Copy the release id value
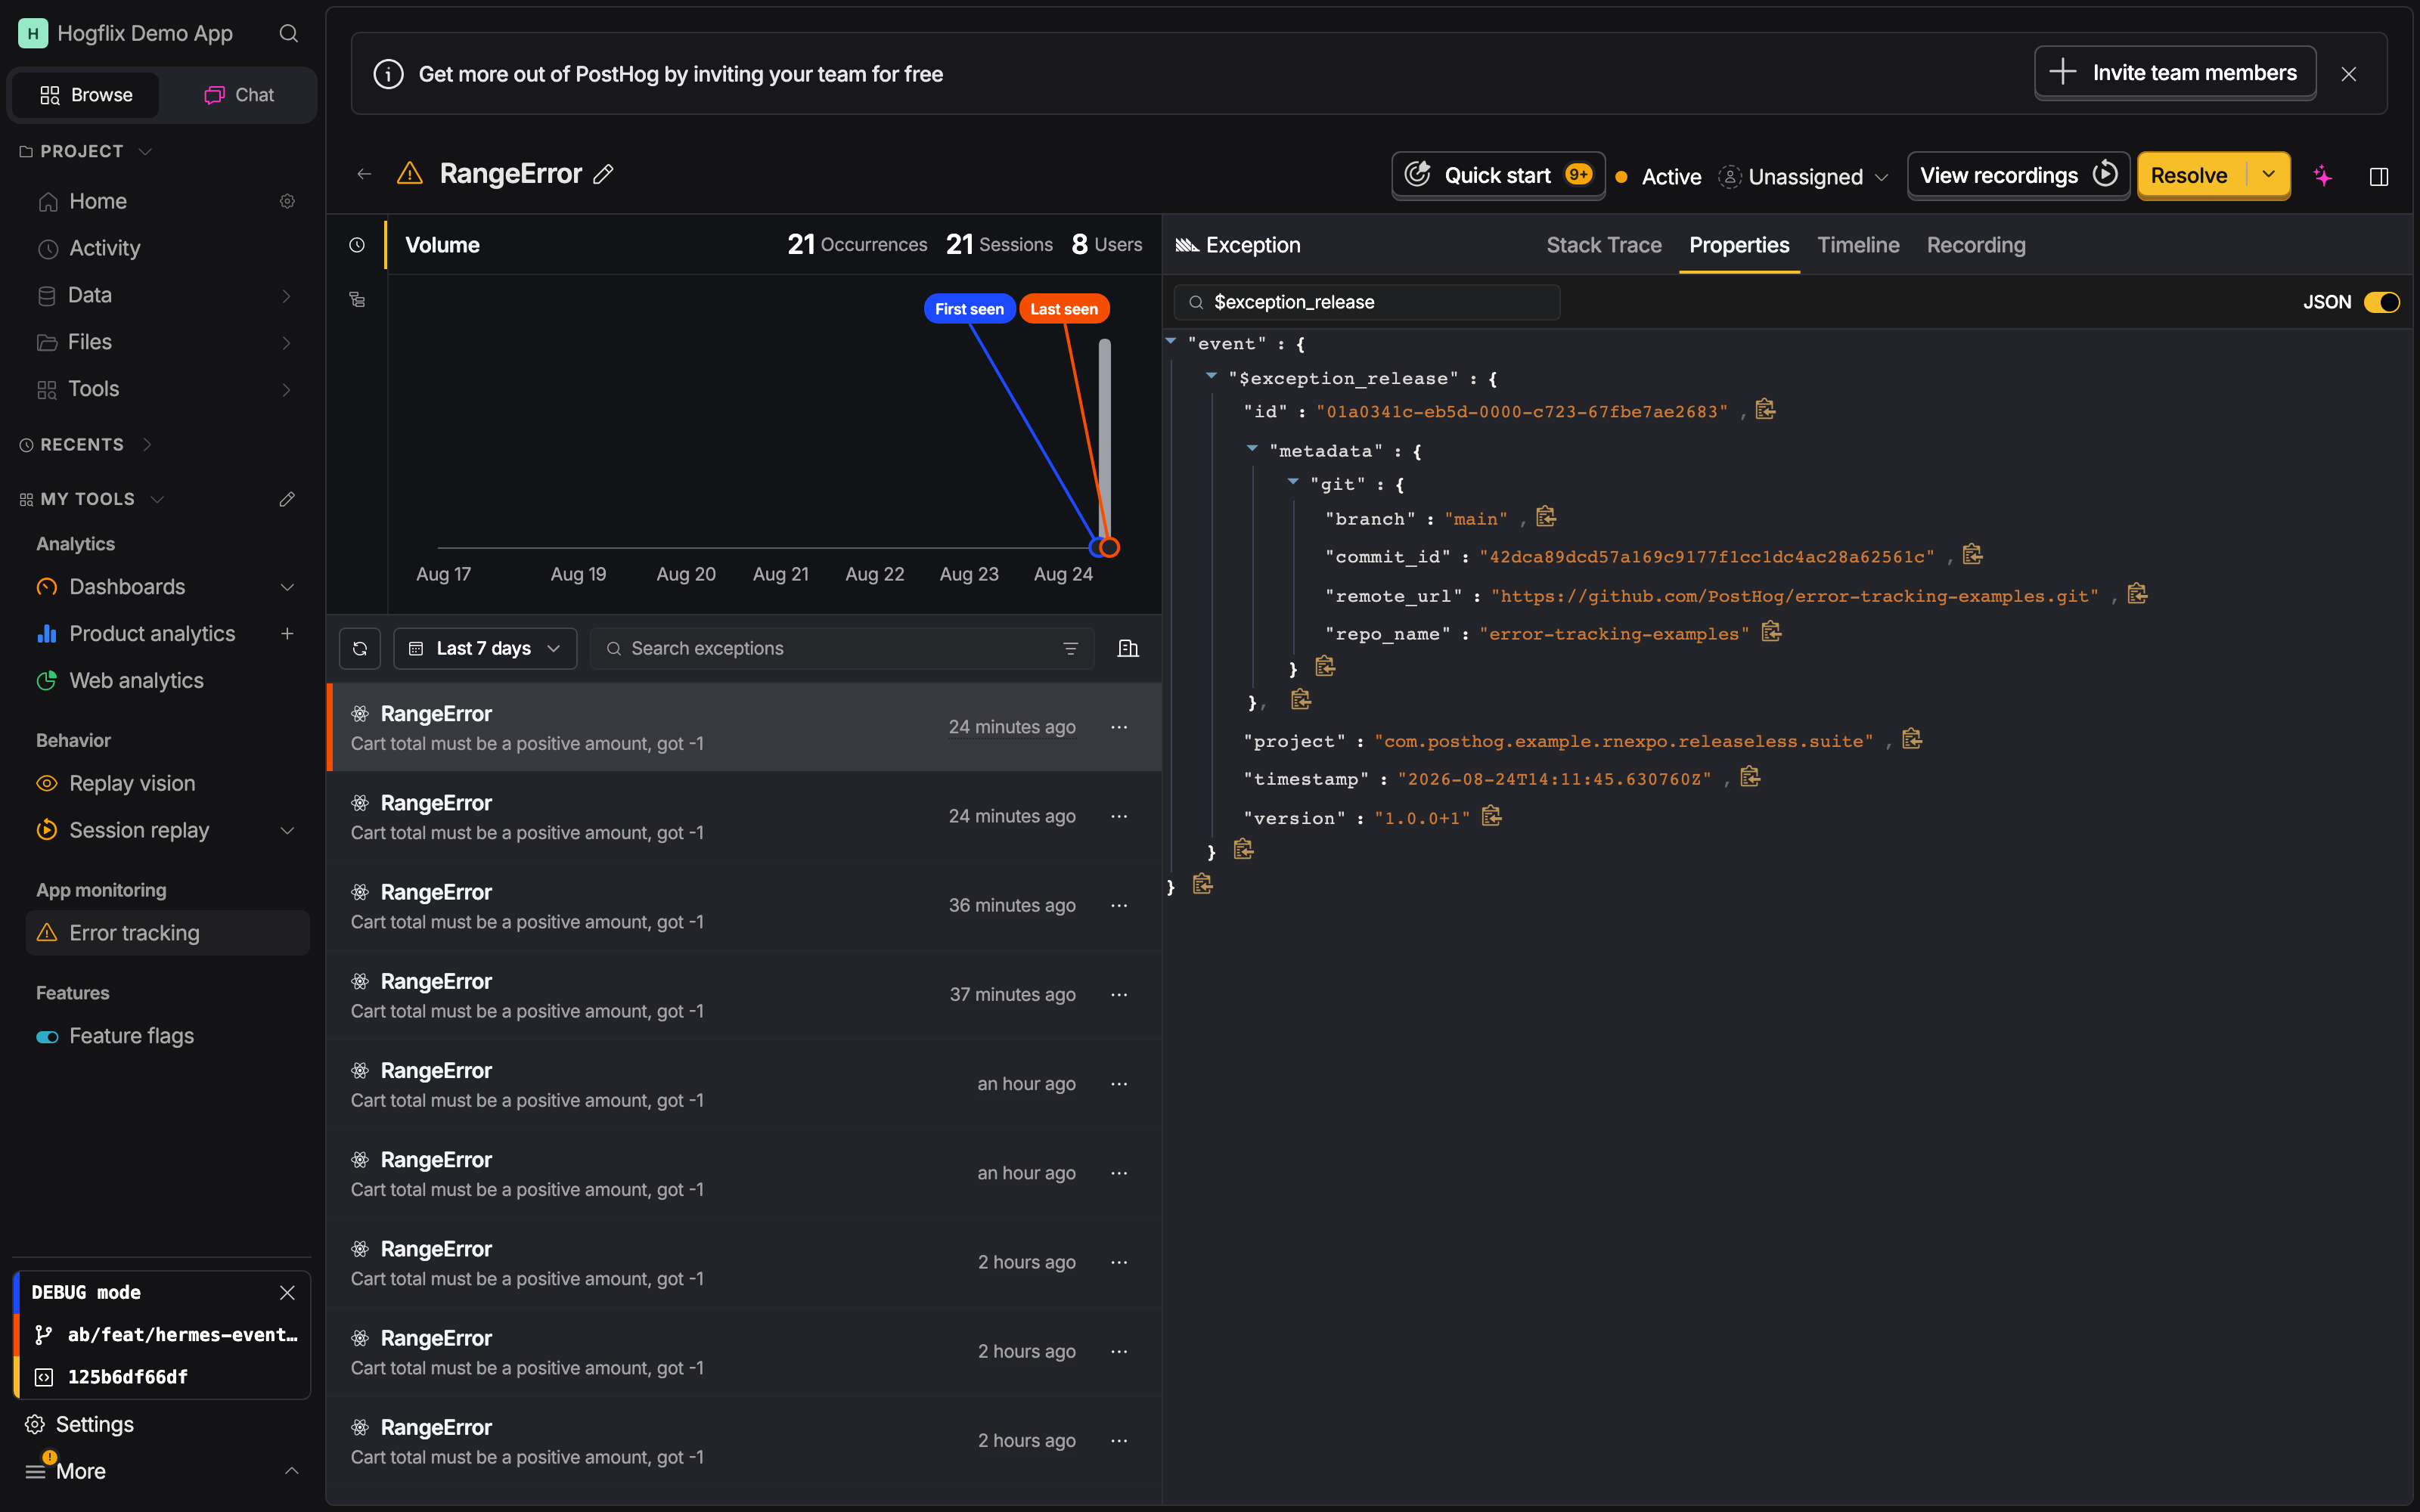 pos(1765,410)
